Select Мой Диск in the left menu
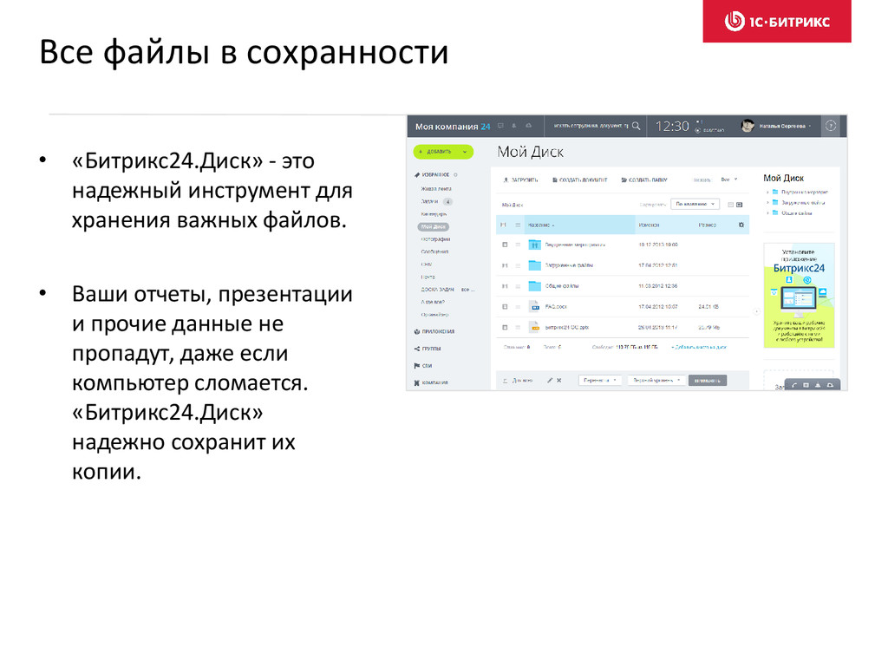 tap(434, 226)
